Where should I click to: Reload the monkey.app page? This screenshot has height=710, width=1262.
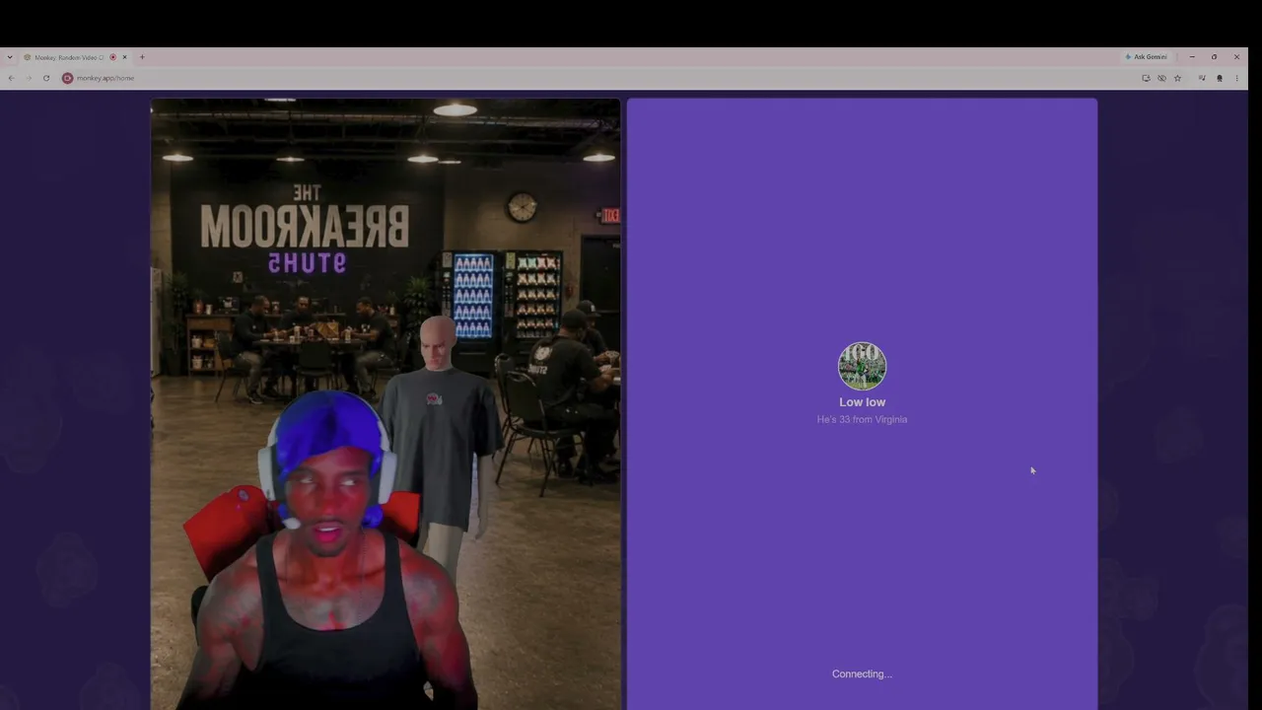(45, 78)
